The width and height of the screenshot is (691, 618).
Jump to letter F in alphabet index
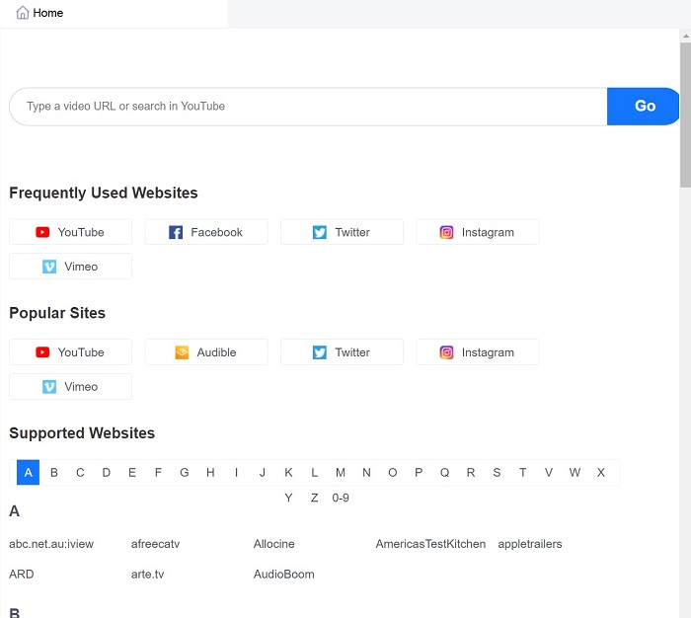click(158, 473)
